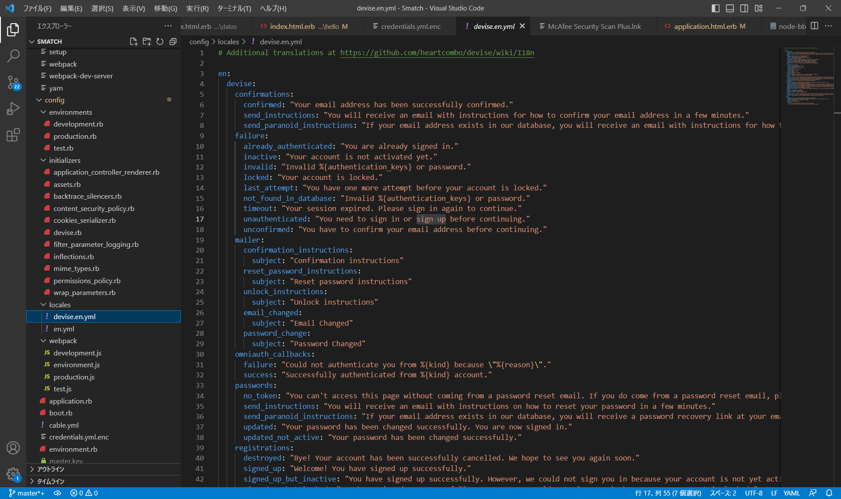
Task: Open notifications bell in status bar
Action: point(829,493)
